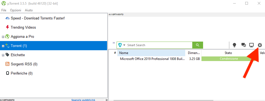The width and height of the screenshot is (265, 101).
Task: Click the horizontal scrollbar of torrent list
Action: (x=163, y=100)
